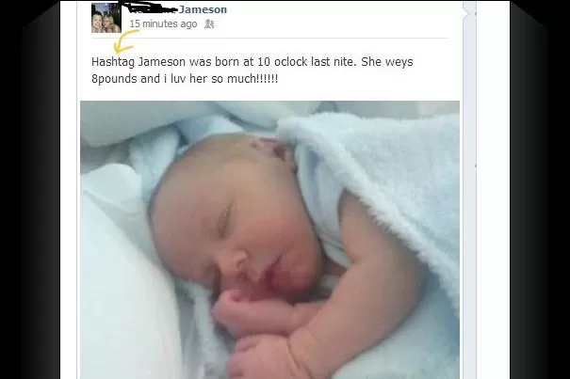Image resolution: width=570 pixels, height=379 pixels.
Task: Click the timeline spine pointer notch
Action: [465, 13]
